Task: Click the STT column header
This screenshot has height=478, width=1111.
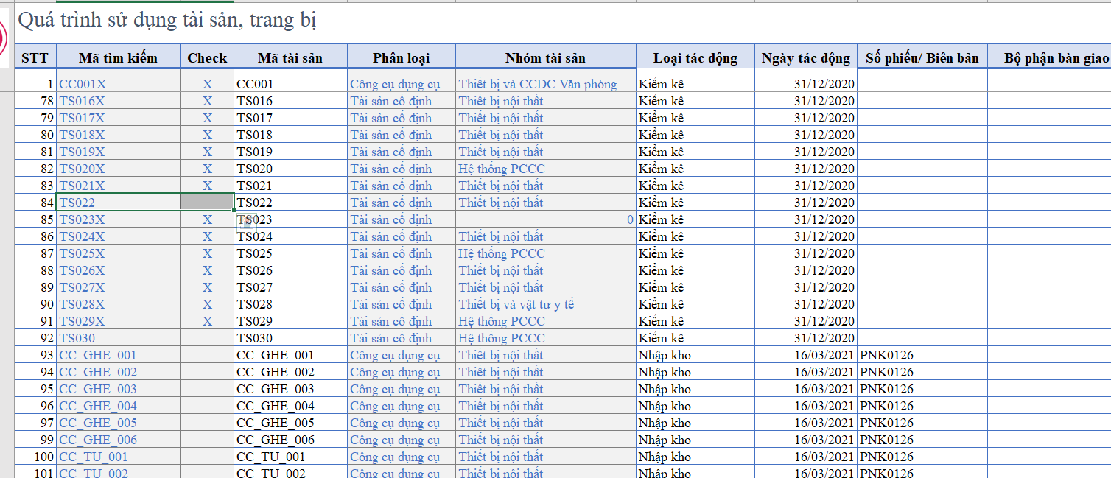Action: pyautogui.click(x=35, y=58)
